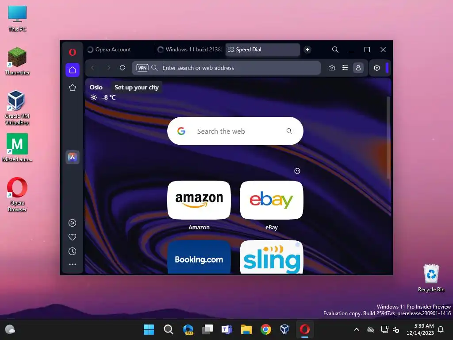Open the Booking.com speed dial tile
Screen dimensions: 453x340
tap(199, 257)
